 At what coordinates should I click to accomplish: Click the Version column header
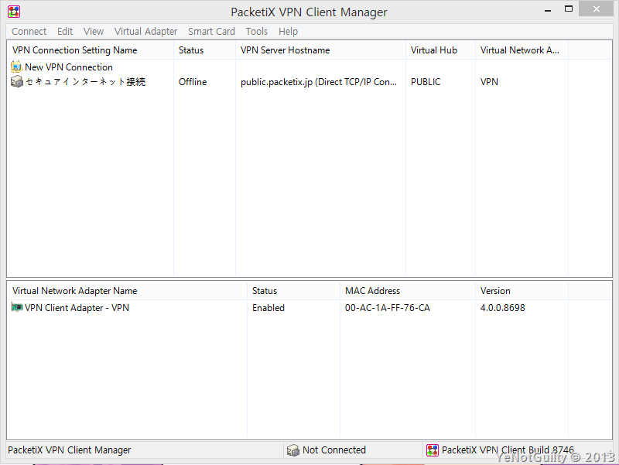pos(522,291)
